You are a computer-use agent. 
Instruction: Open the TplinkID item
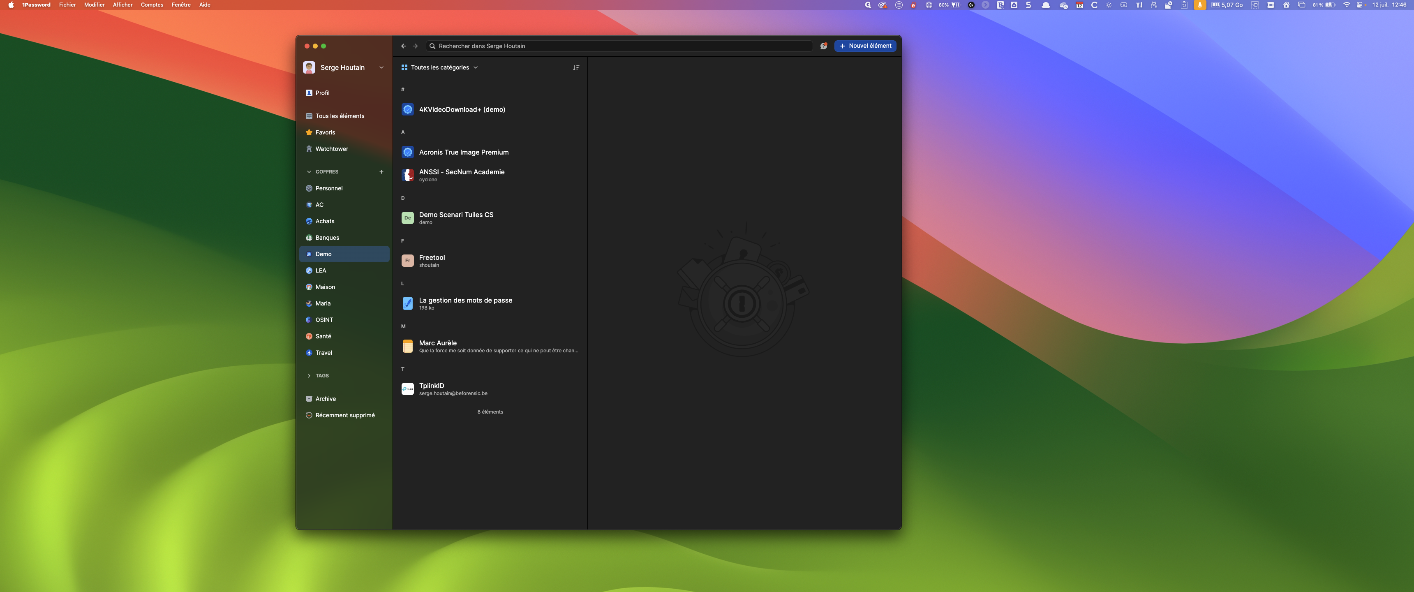tap(490, 389)
